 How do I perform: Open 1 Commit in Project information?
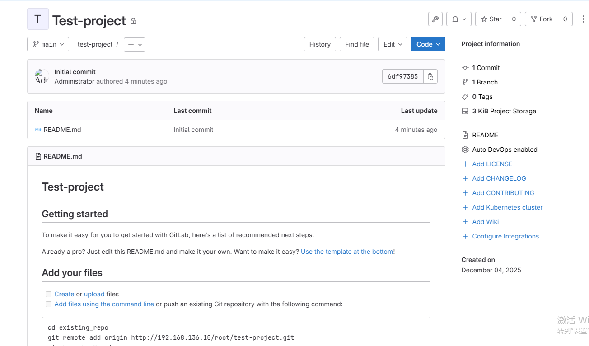tap(486, 68)
